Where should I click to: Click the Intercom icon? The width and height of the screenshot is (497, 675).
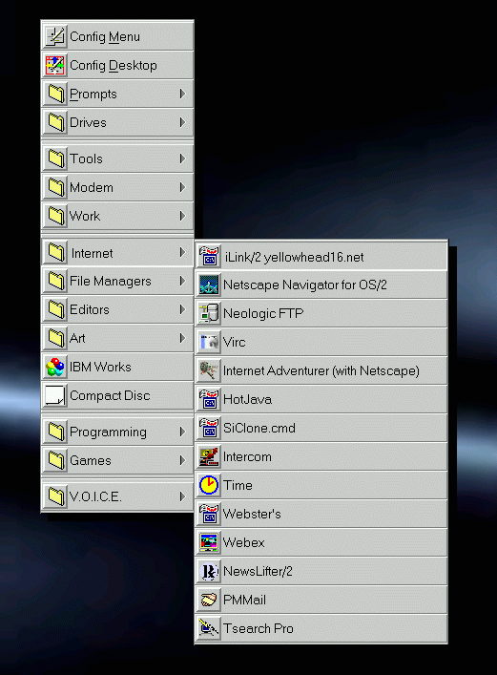coord(210,456)
